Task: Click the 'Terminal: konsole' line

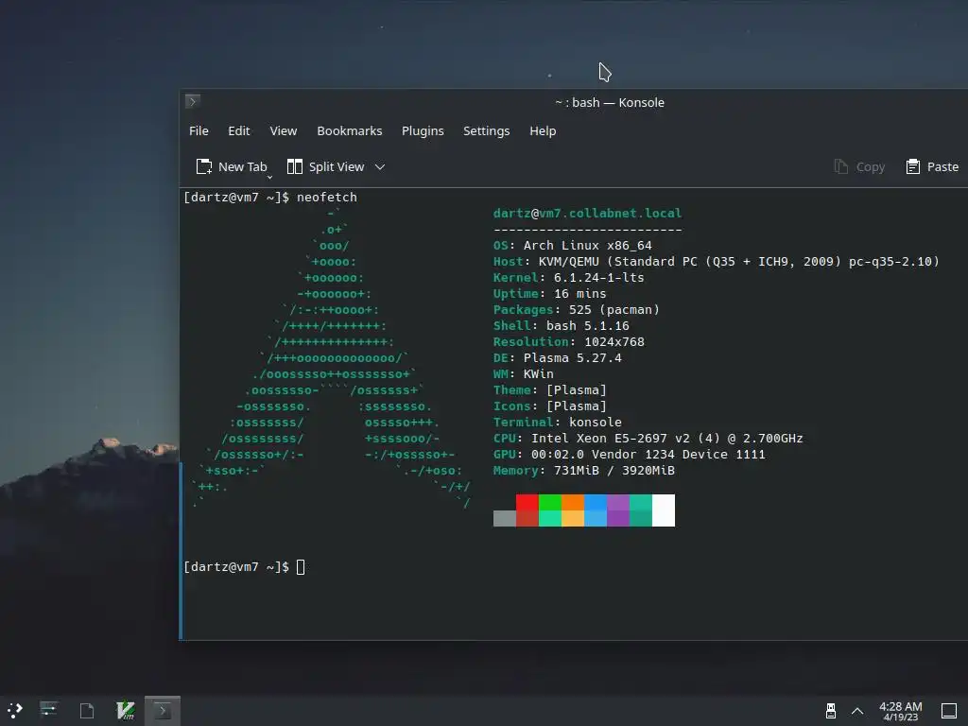Action: [x=558, y=422]
